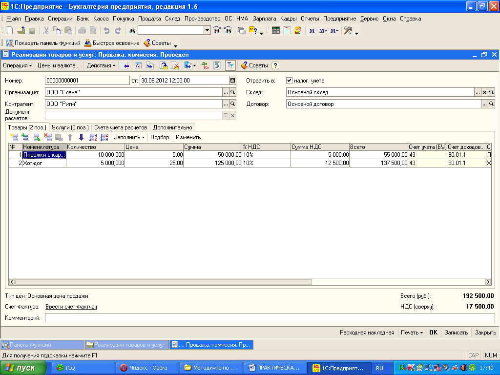Open date calendar picker next to document date

(x=232, y=81)
